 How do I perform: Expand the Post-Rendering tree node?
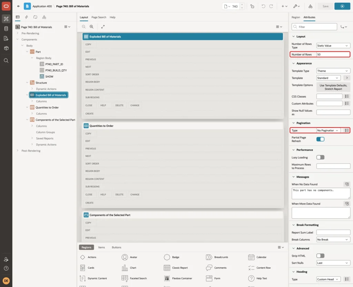[x=18, y=150]
